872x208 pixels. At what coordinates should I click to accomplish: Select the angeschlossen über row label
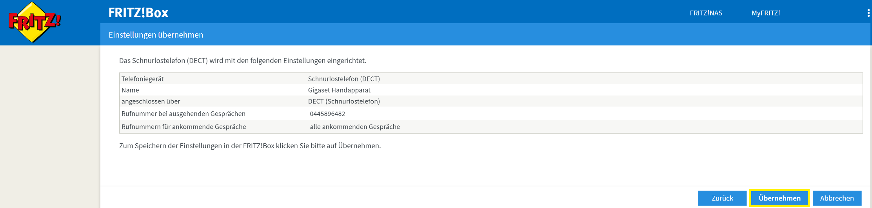[151, 101]
